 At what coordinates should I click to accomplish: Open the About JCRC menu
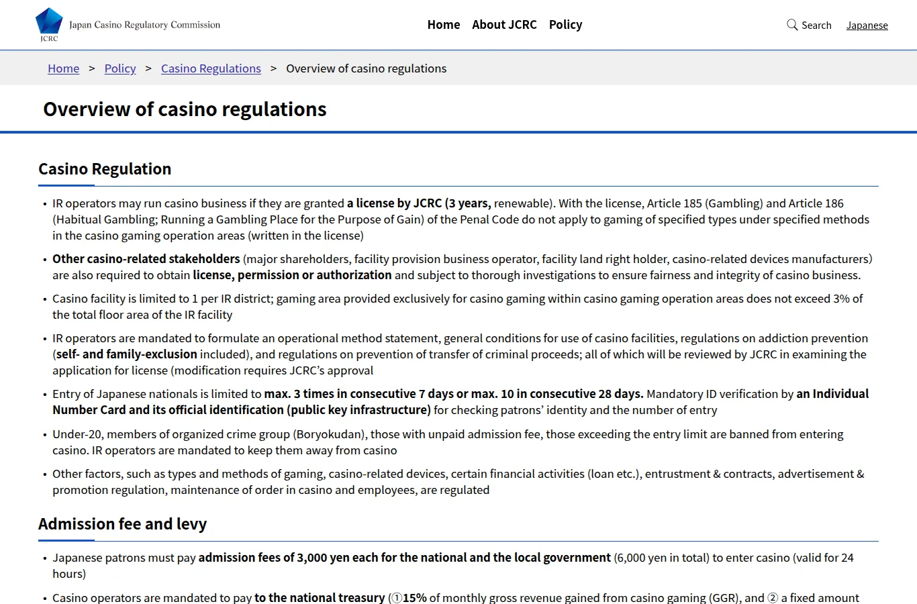[504, 25]
